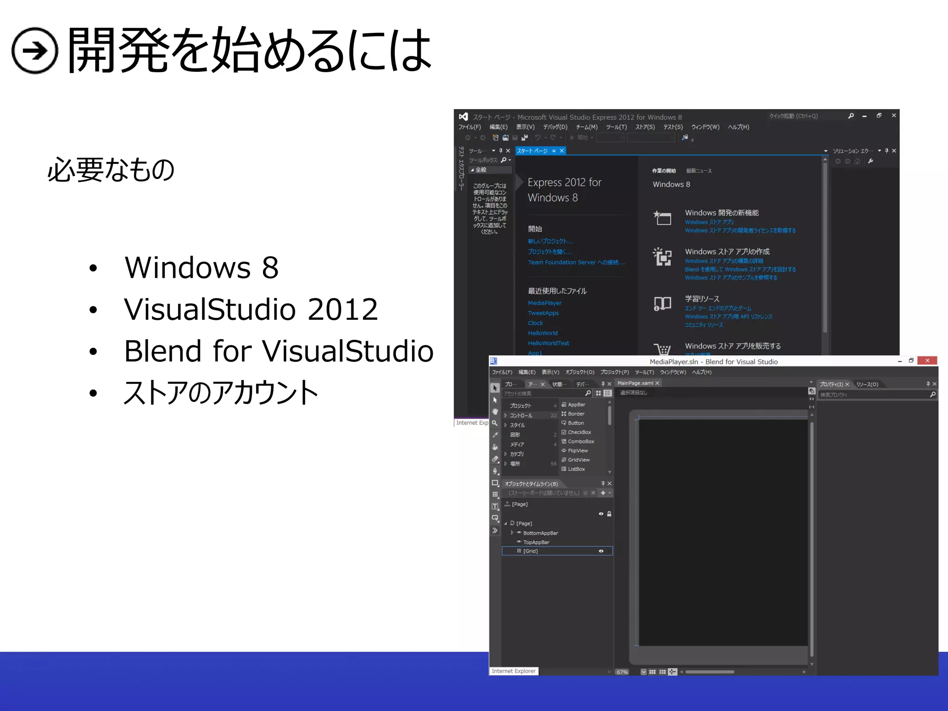Switch to the リソース(O) tab in Blend

coord(867,384)
